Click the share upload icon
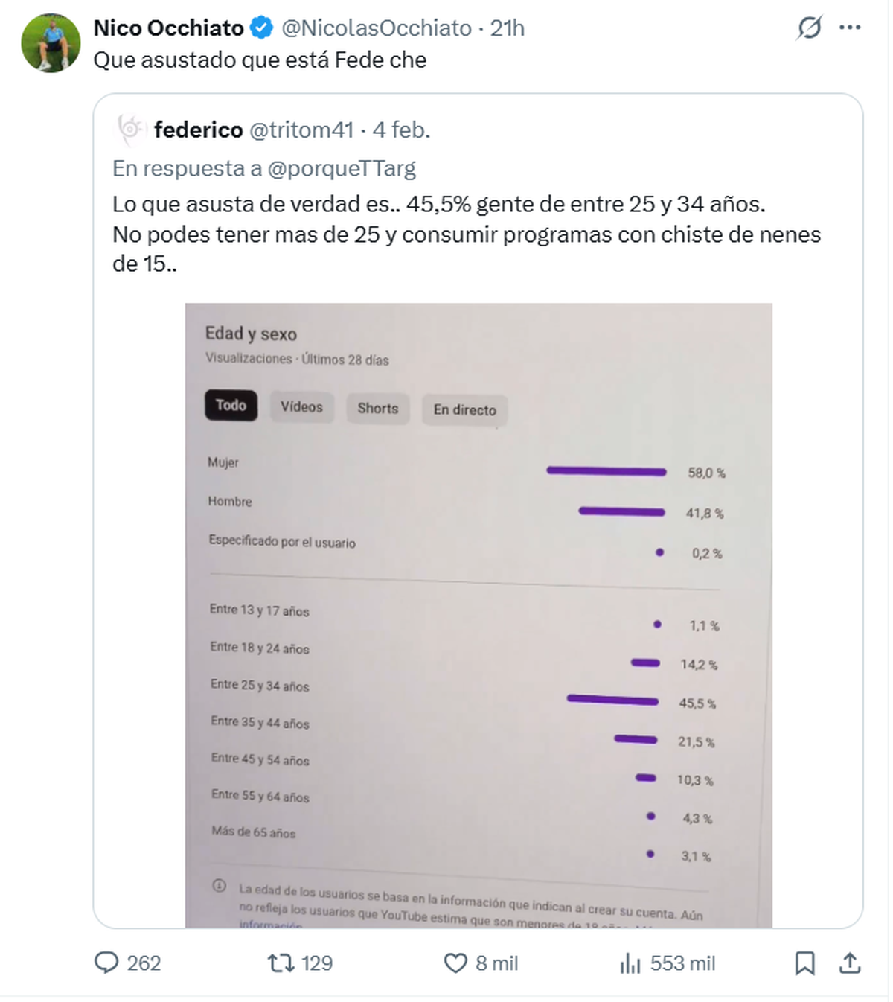 coord(849,963)
